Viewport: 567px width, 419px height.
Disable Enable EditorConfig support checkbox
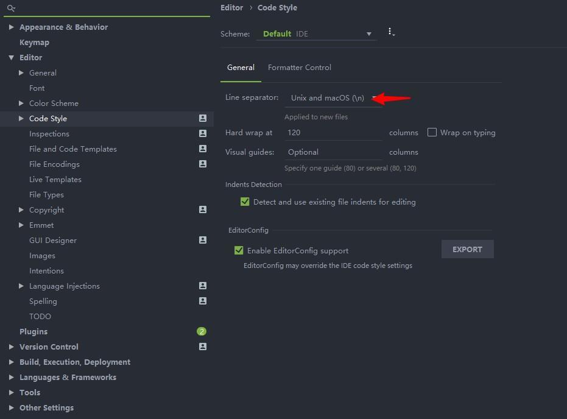[x=239, y=250]
